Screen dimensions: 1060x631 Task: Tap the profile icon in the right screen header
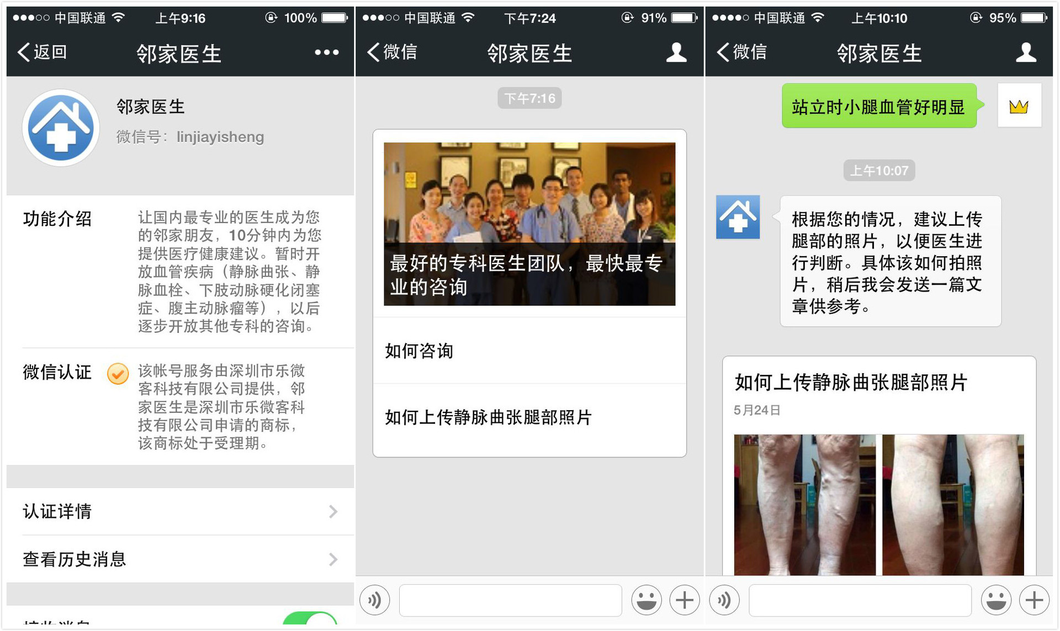click(x=1026, y=52)
